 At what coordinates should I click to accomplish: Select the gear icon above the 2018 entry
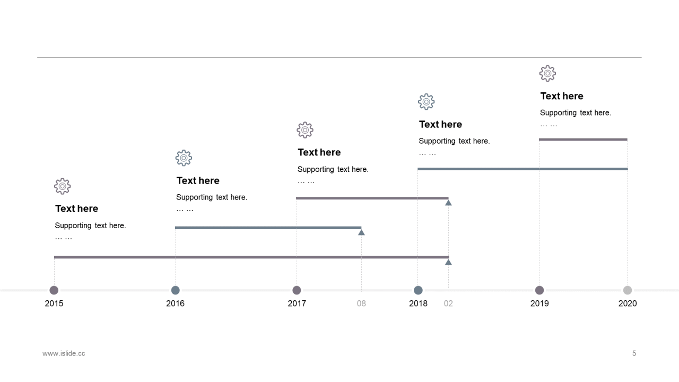426,102
